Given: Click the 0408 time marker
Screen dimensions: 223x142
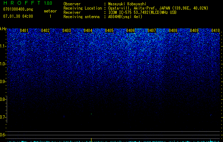Looking at the screenshot, I should tap(173, 31).
